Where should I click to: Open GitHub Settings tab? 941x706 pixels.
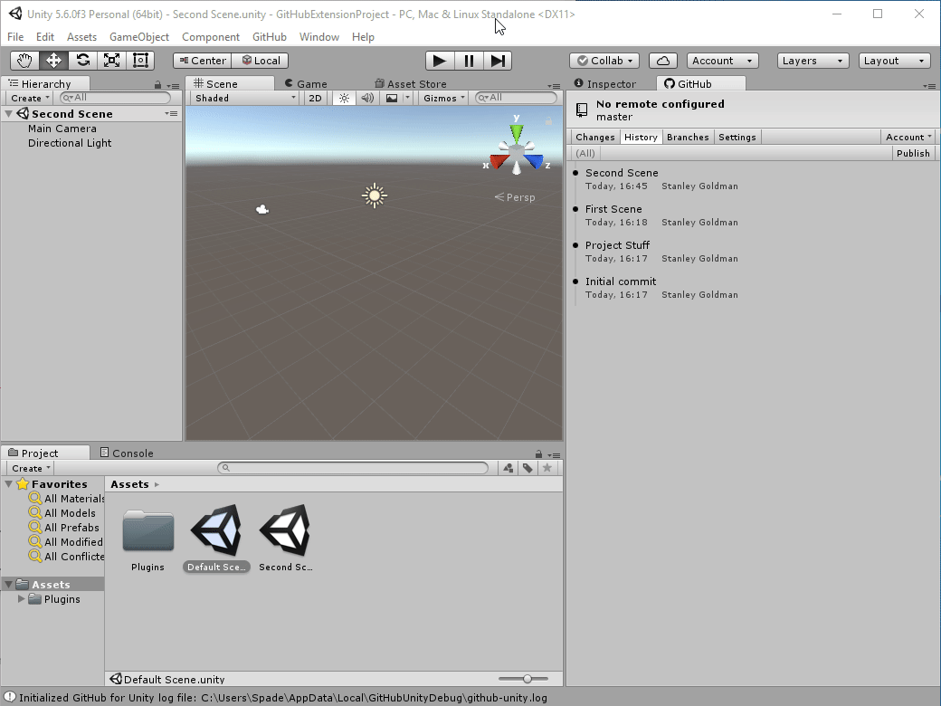(x=737, y=137)
